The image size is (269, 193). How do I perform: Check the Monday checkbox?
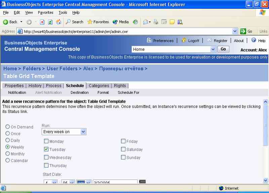(x=46, y=141)
